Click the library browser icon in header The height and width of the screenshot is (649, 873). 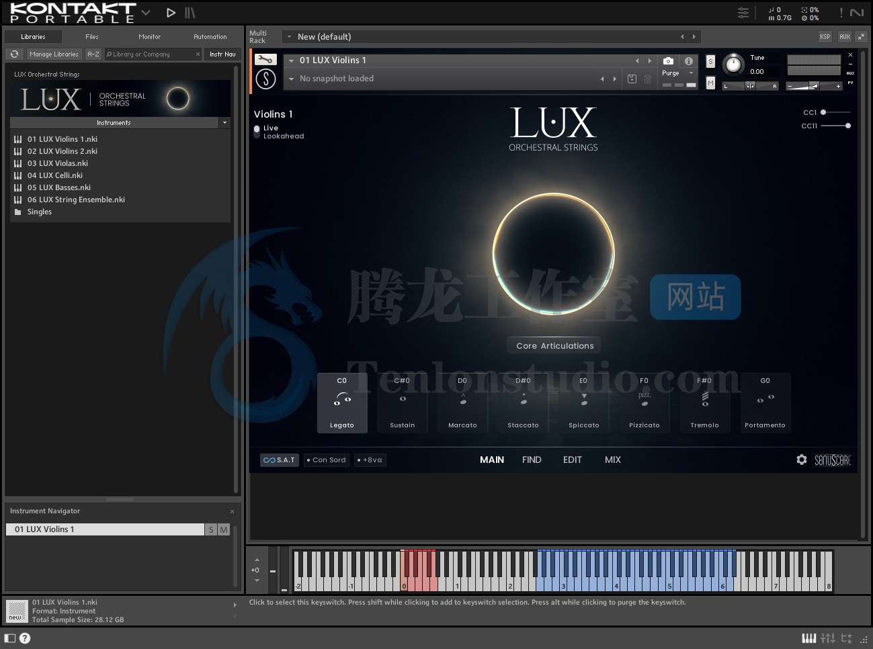[x=190, y=12]
